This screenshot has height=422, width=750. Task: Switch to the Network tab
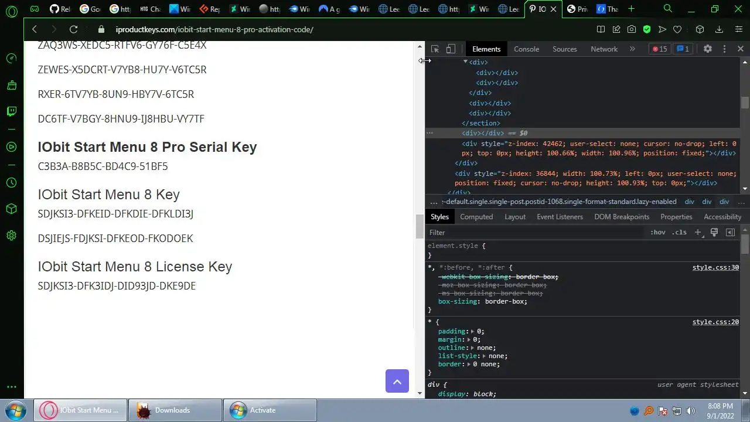[604, 49]
